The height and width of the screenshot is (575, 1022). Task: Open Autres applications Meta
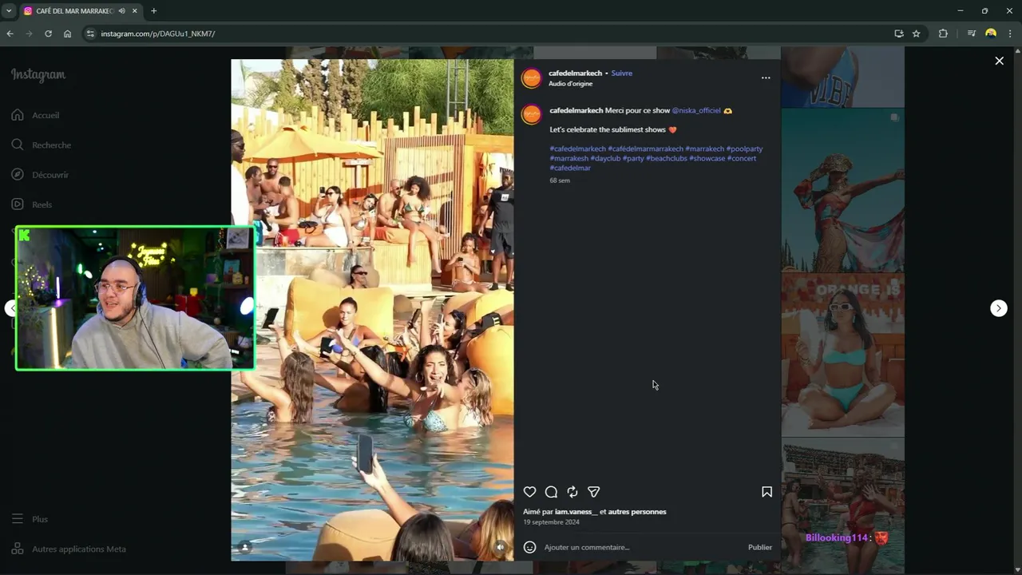[69, 549]
